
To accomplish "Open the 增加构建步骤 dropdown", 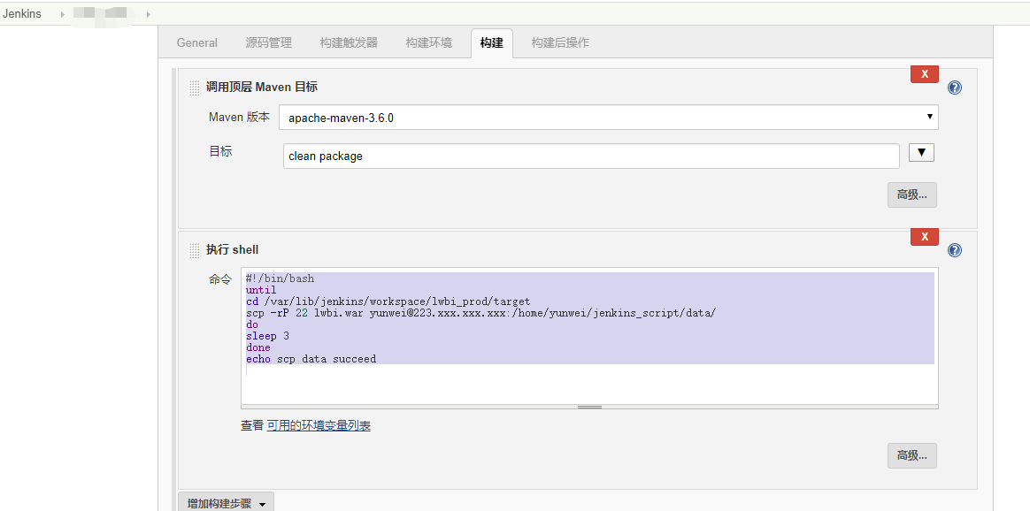I will [226, 503].
